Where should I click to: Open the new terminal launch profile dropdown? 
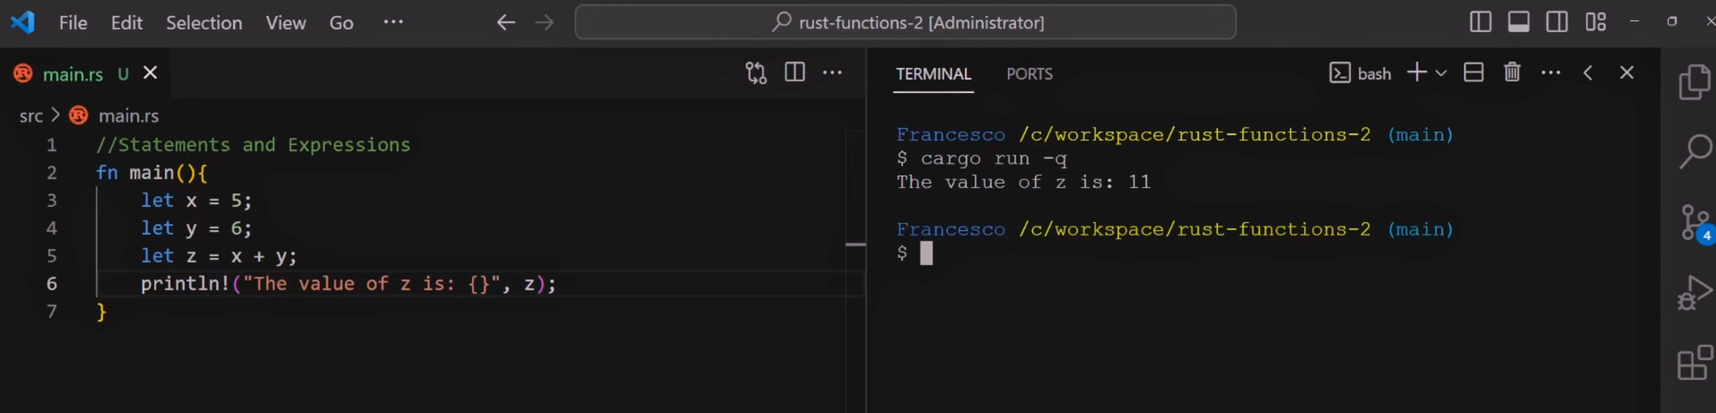[1441, 73]
